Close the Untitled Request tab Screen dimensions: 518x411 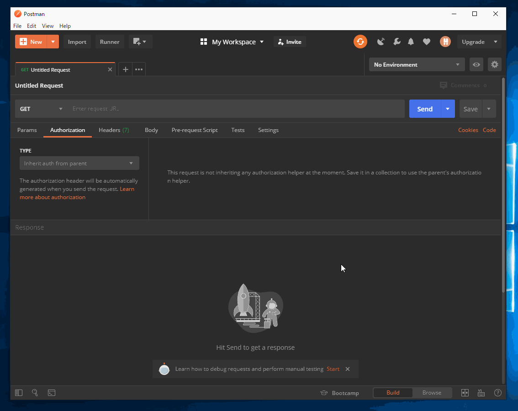coord(110,70)
